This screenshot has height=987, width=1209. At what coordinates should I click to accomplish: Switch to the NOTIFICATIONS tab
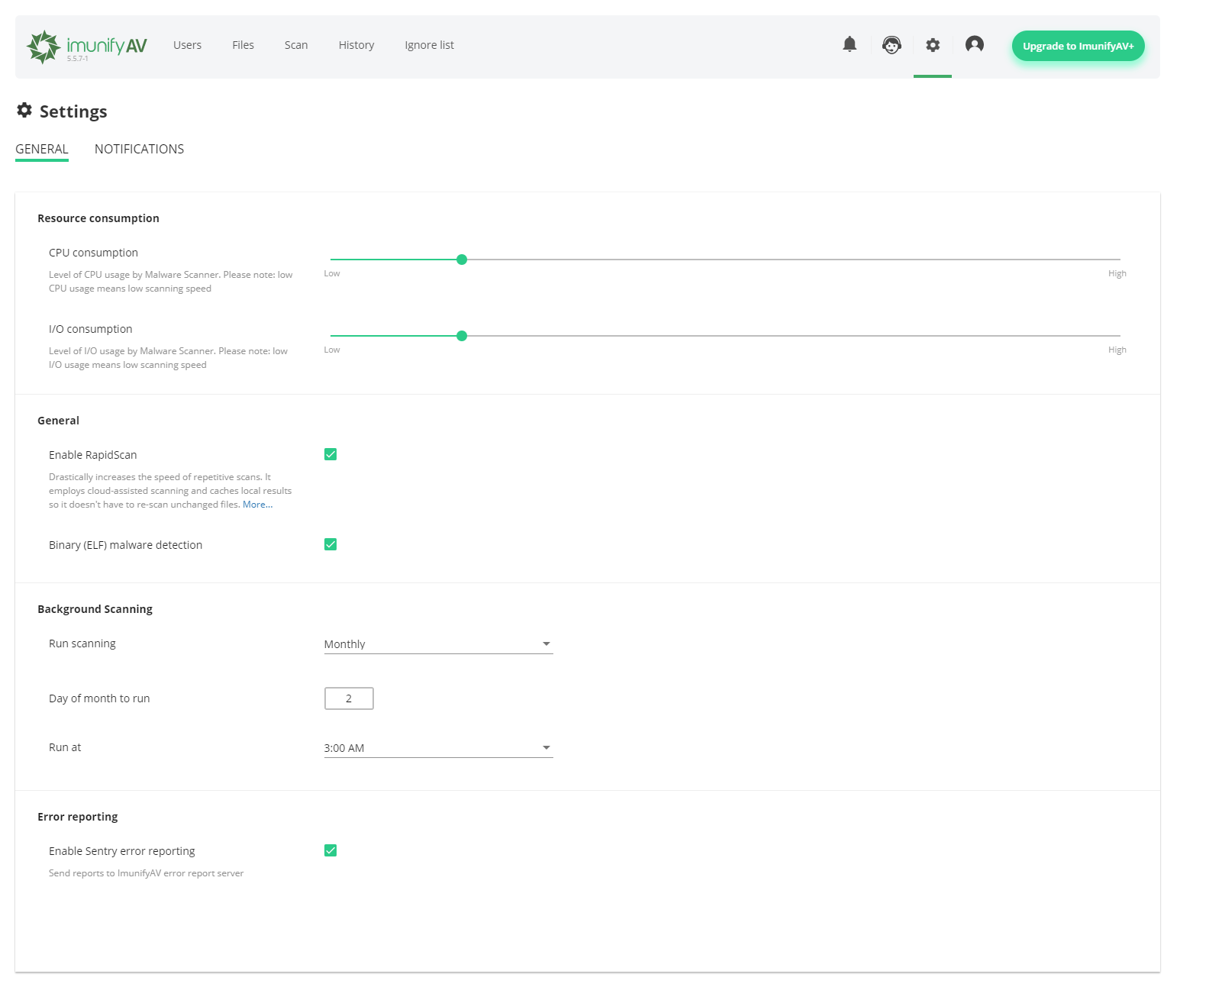tap(139, 149)
